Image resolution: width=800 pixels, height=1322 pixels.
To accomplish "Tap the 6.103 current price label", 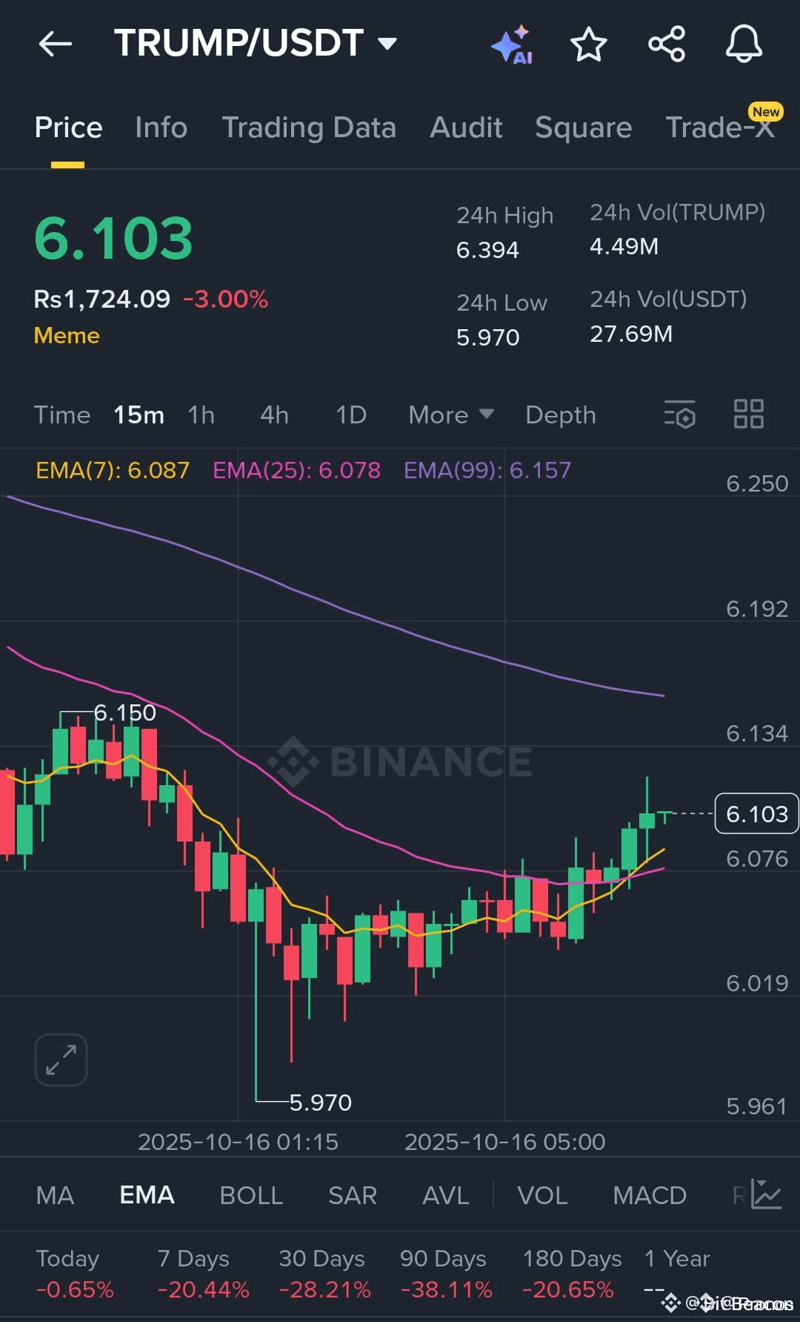I will click(x=756, y=813).
